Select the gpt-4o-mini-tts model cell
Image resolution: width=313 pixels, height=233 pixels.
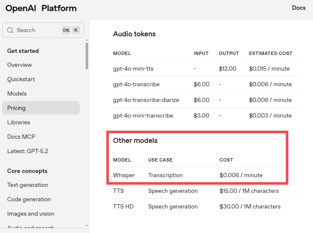(x=133, y=69)
